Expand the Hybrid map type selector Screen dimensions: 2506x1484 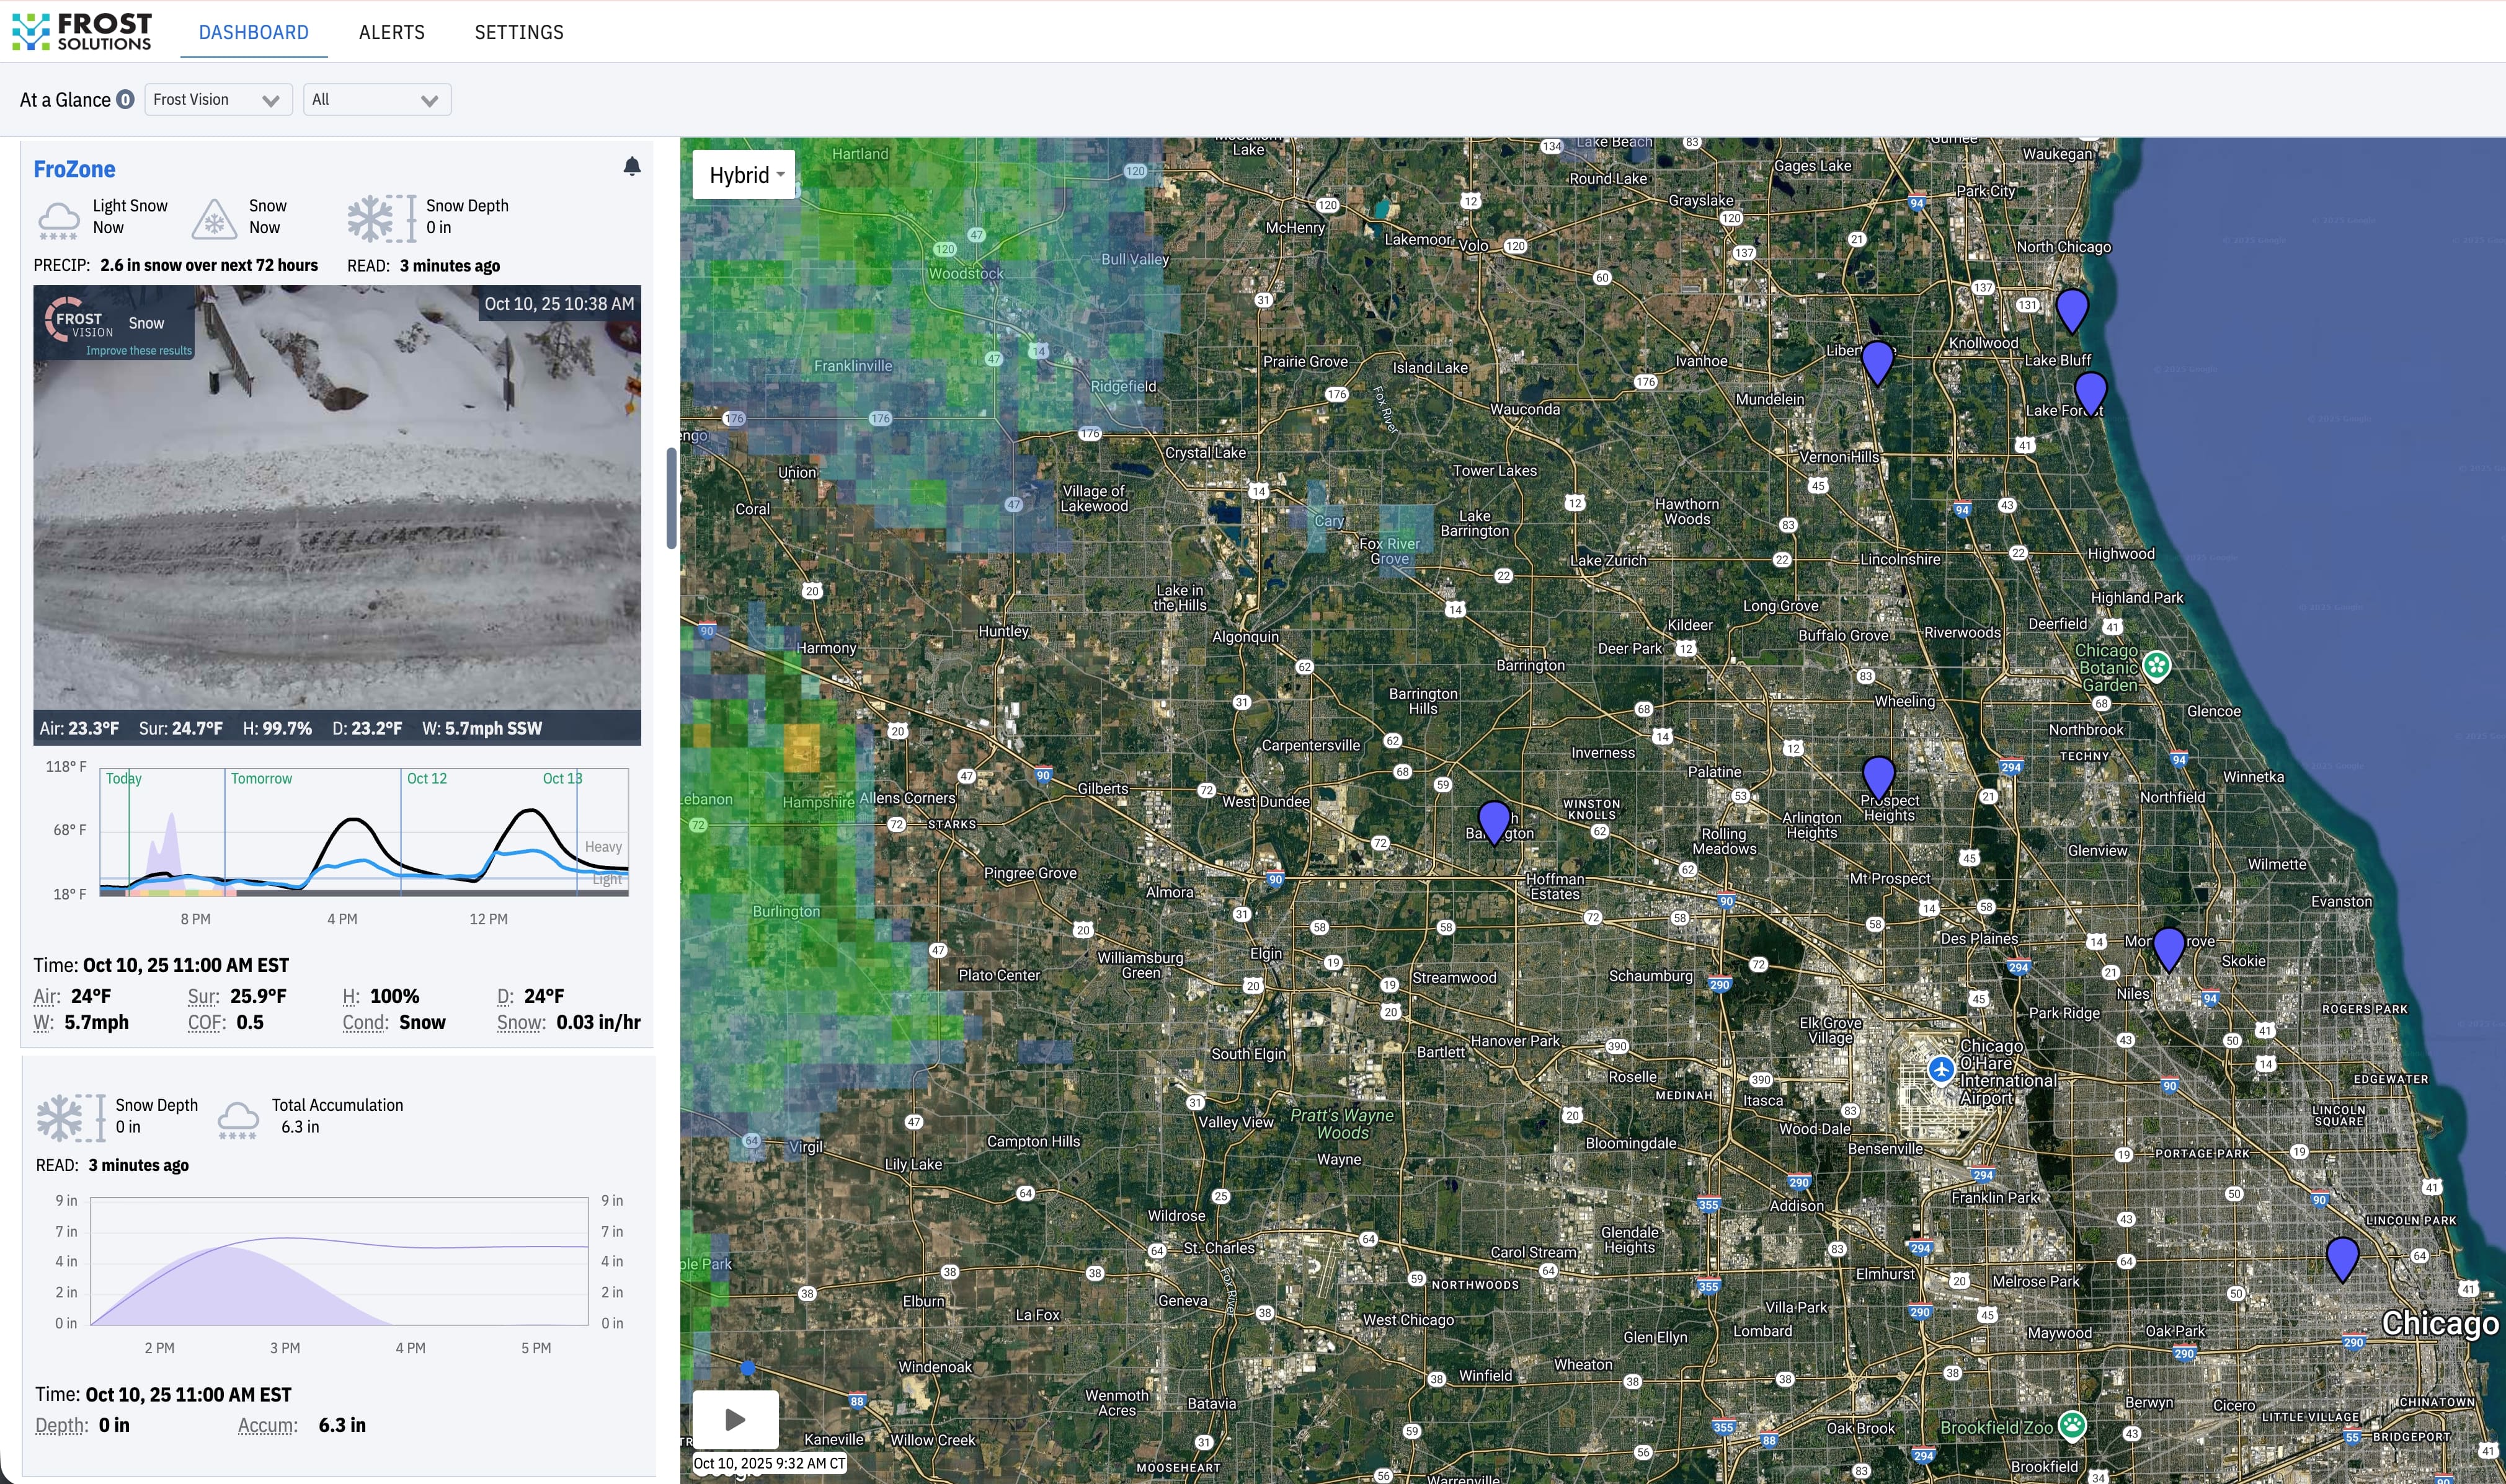(744, 175)
